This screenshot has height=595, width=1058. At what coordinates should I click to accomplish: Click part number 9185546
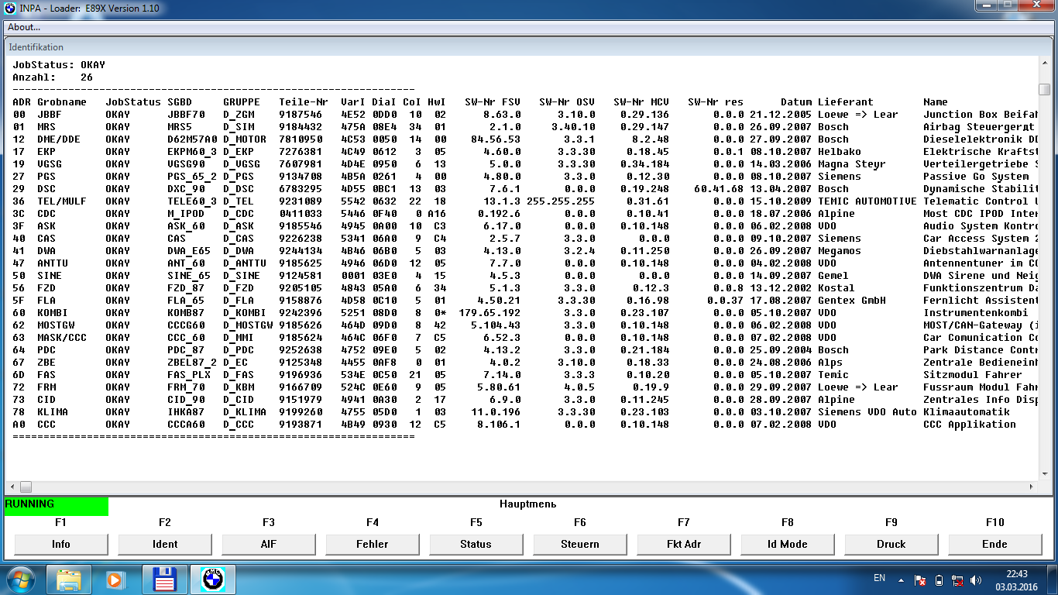point(301,226)
